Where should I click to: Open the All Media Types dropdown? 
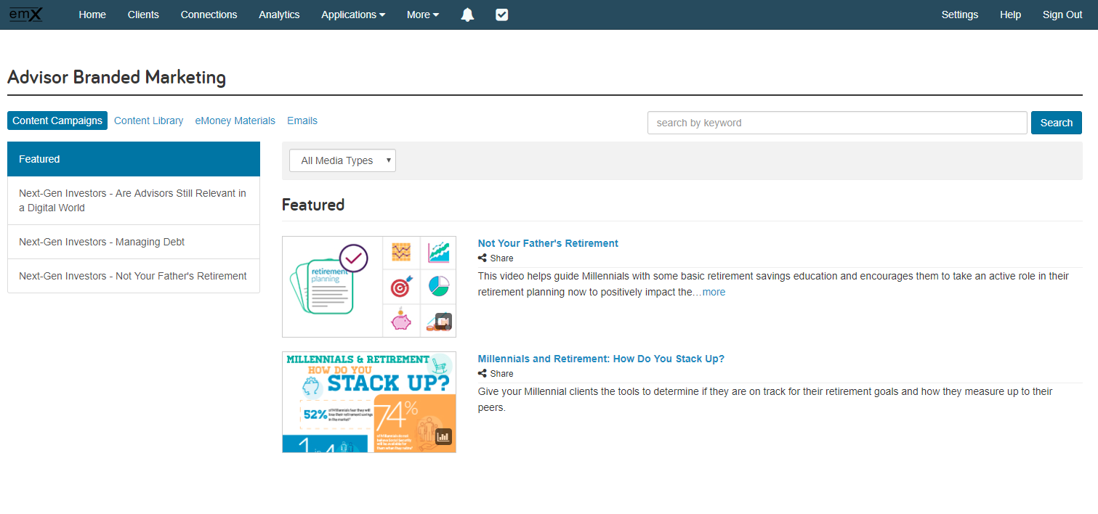(342, 160)
